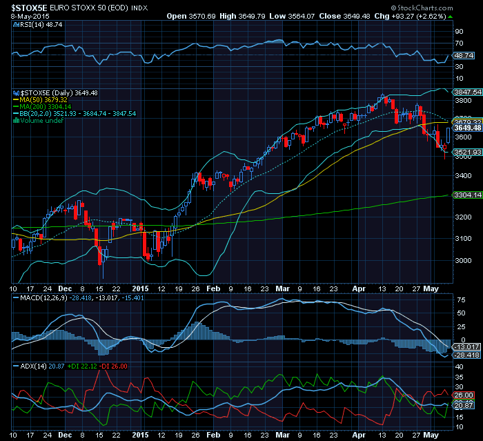Click the Volume undef legend label
Viewport: 483px width, 441px height.
pyautogui.click(x=41, y=121)
